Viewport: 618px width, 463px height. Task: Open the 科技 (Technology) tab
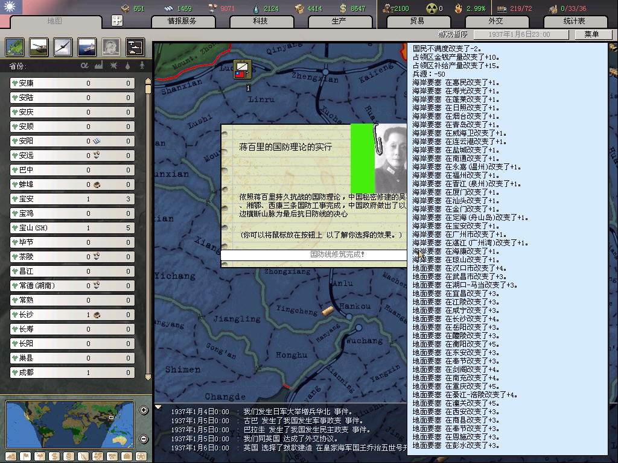pyautogui.click(x=260, y=21)
